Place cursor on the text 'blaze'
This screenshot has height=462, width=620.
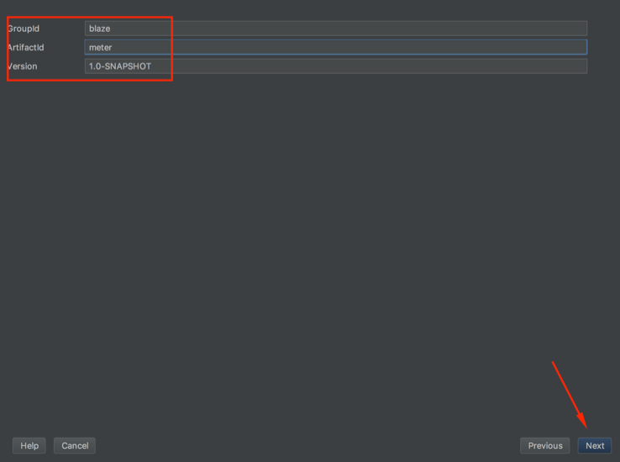click(x=99, y=29)
